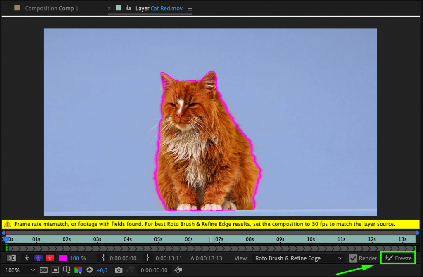The height and width of the screenshot is (277, 423).
Task: Open the Layer panel menu
Action: 189,8
